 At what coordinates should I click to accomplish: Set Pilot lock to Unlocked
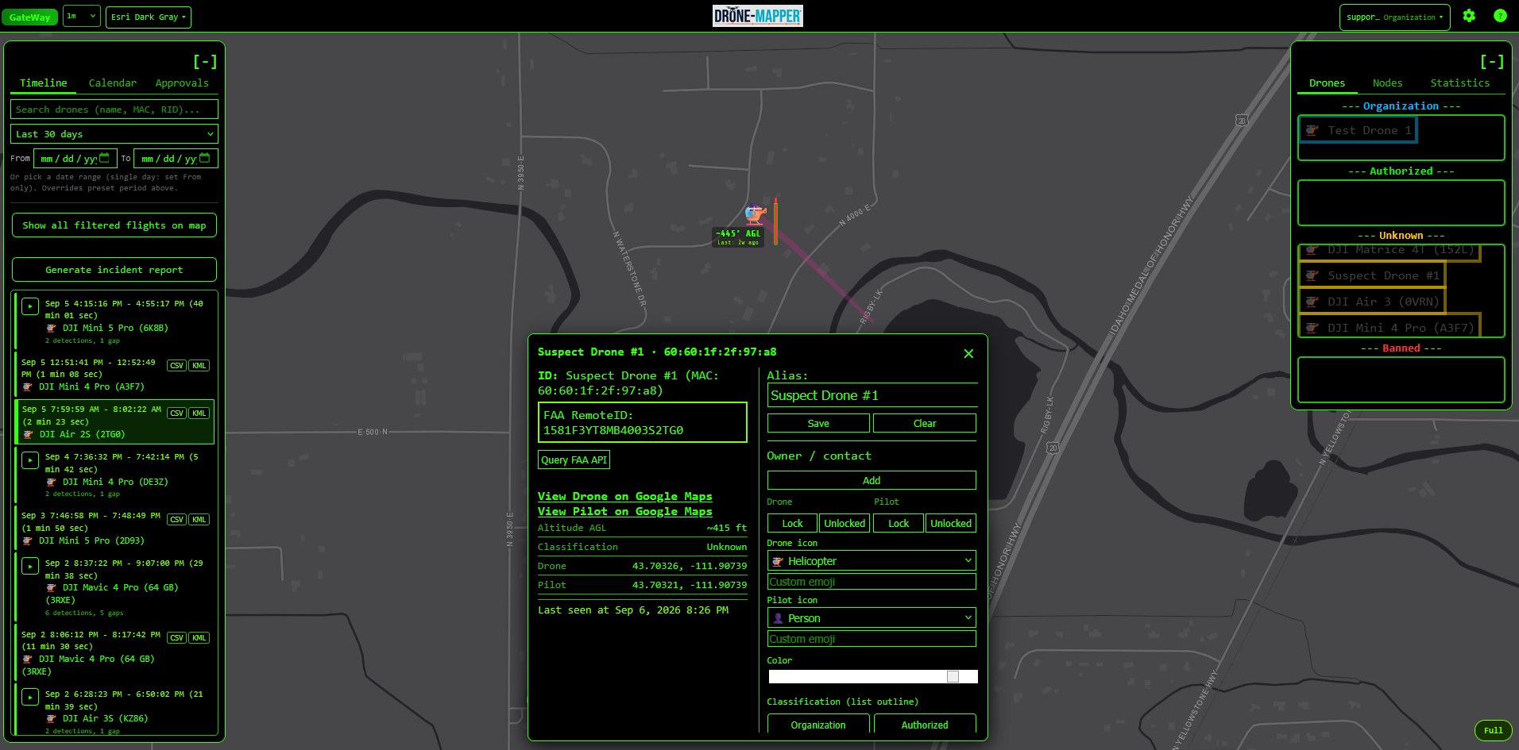pyautogui.click(x=951, y=524)
